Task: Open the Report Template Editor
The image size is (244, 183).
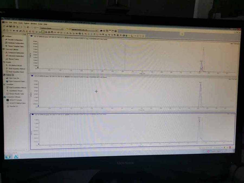Action: click(x=15, y=46)
